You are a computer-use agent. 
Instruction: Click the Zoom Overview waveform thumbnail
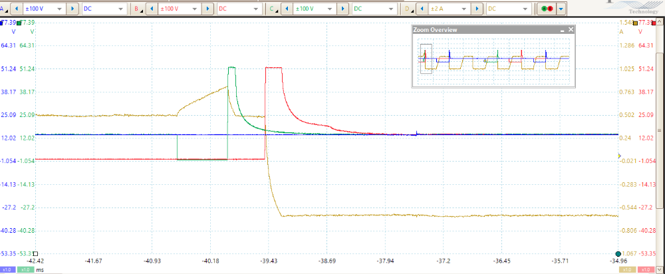click(x=493, y=60)
